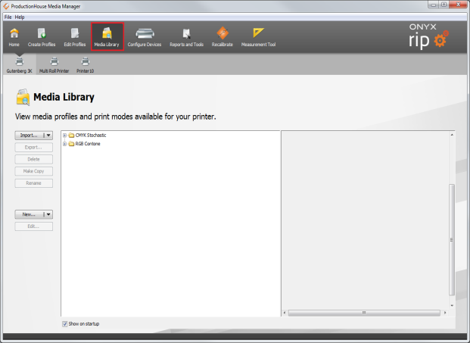This screenshot has width=470, height=343.
Task: Click the horizontal scrollbar thumb in details pane
Action: coord(364,313)
